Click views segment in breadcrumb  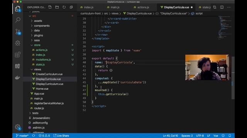tap(115, 13)
